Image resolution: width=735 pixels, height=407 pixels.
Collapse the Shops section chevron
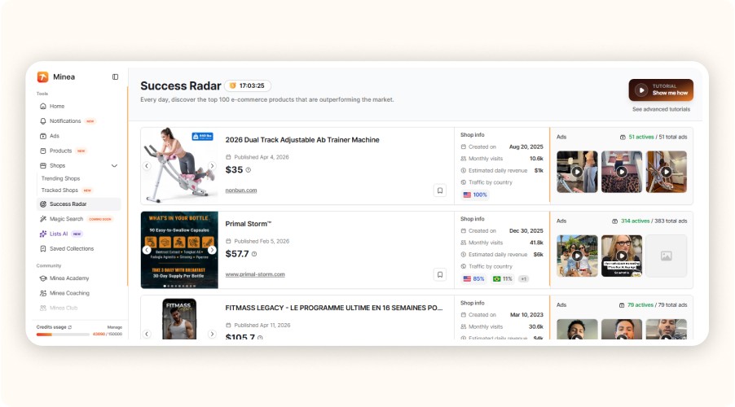114,166
